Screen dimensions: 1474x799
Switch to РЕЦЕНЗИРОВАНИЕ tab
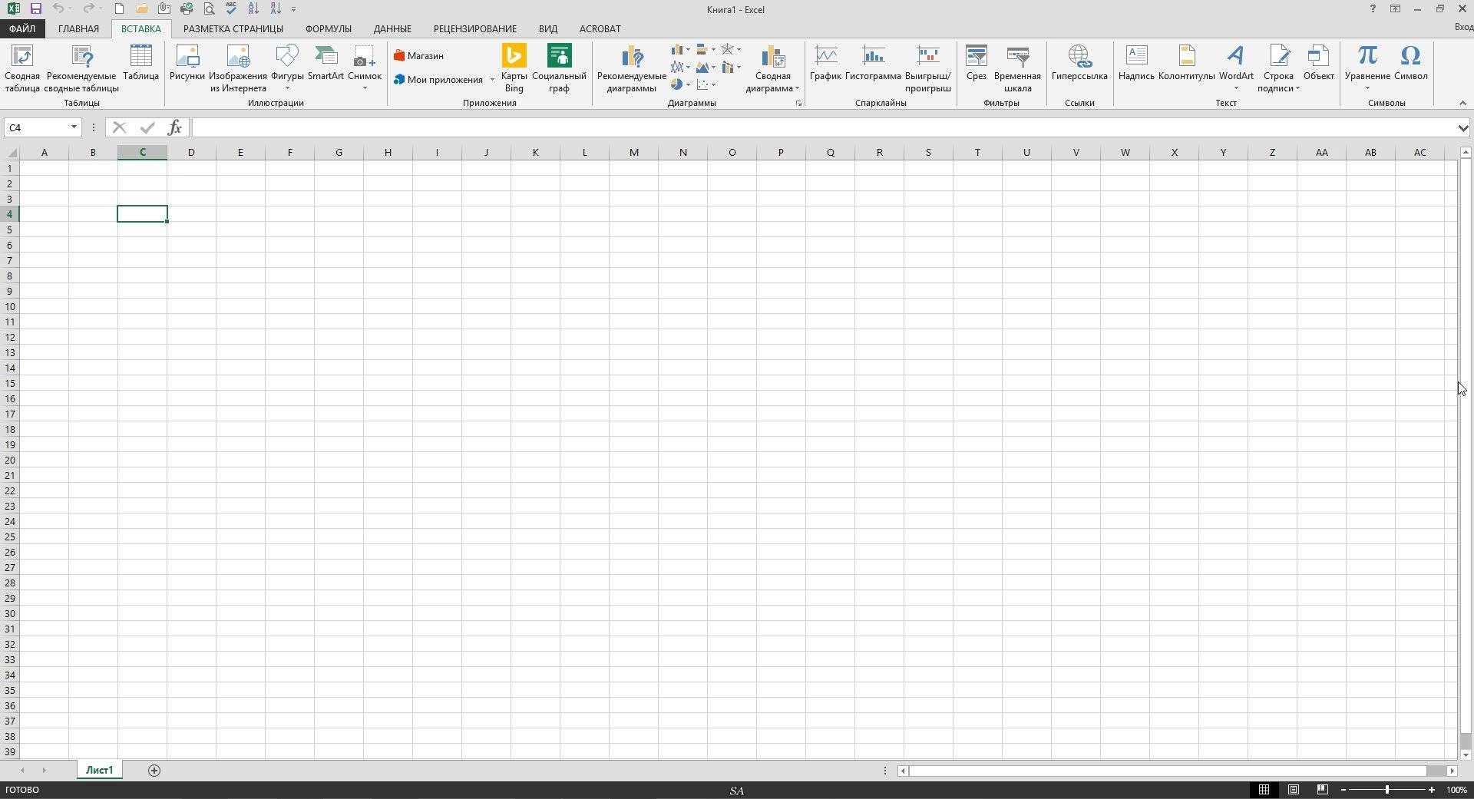tap(475, 28)
